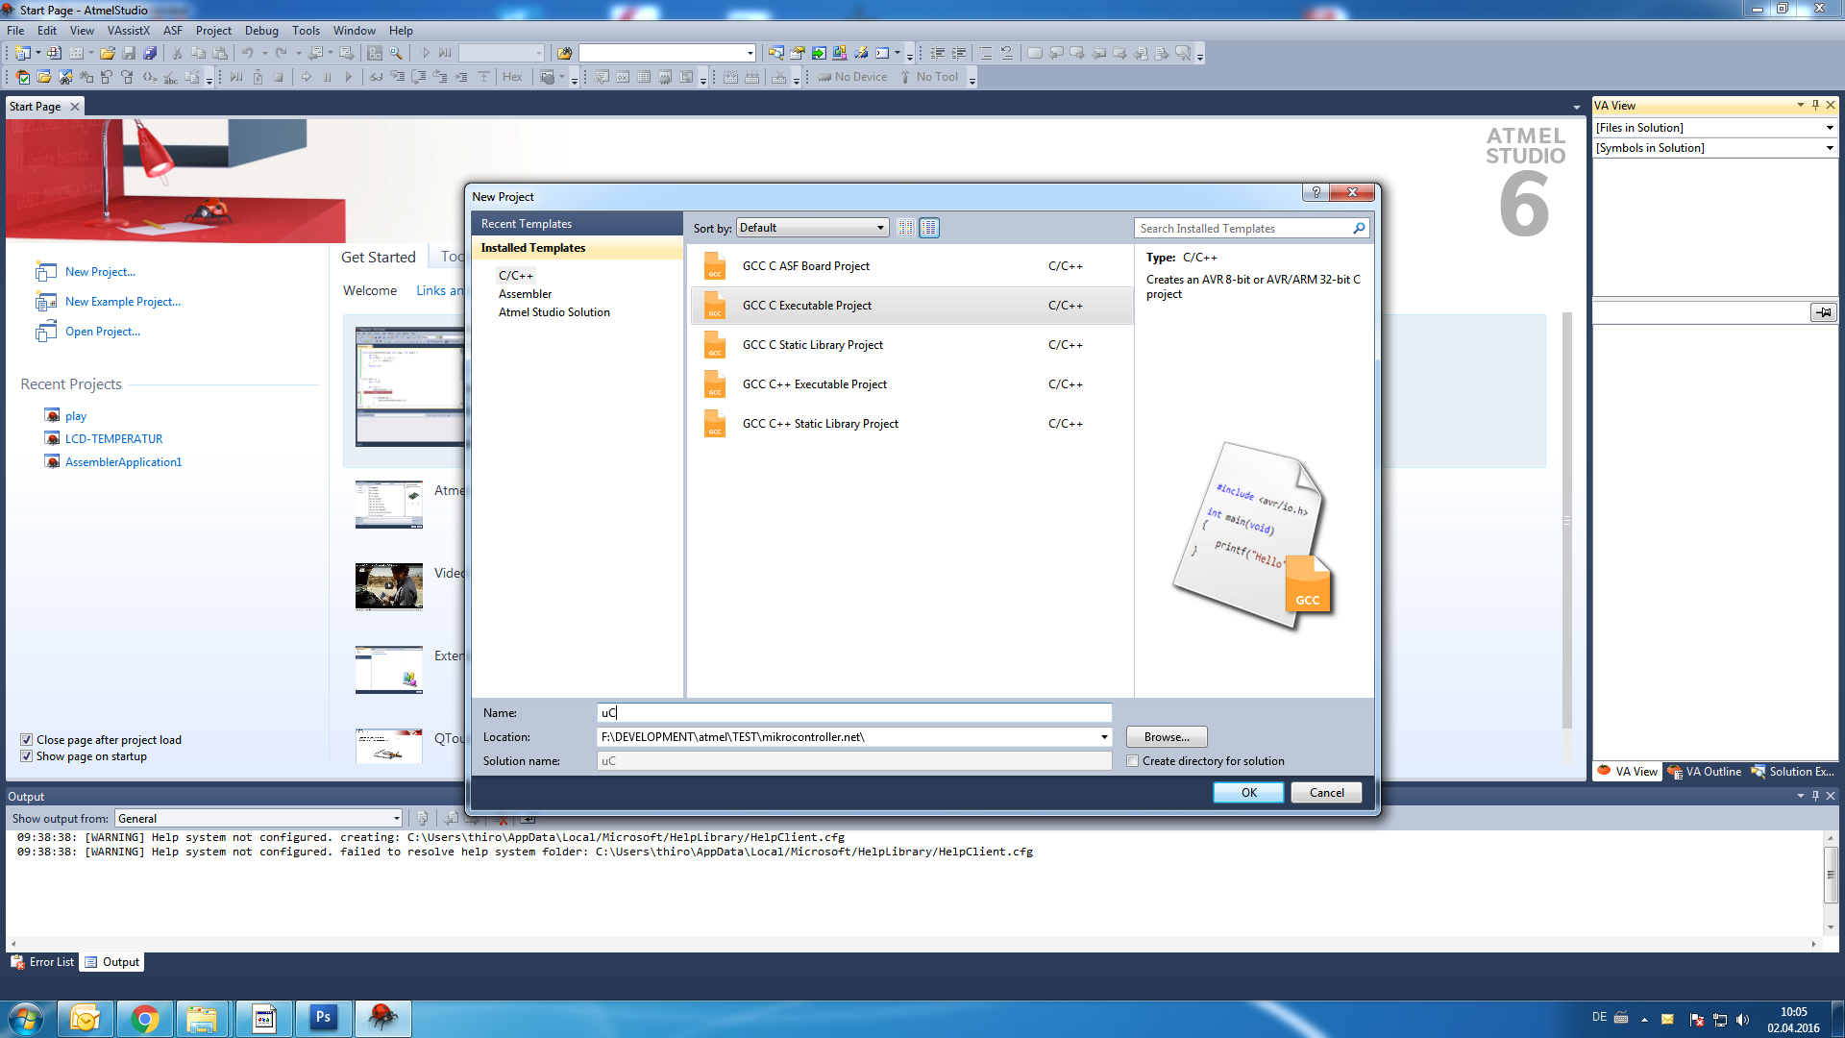Click the Find (magnifier) icon in toolbar

pyautogui.click(x=396, y=53)
